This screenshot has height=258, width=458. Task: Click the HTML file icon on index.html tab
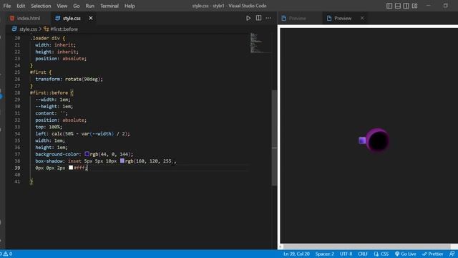(12, 18)
